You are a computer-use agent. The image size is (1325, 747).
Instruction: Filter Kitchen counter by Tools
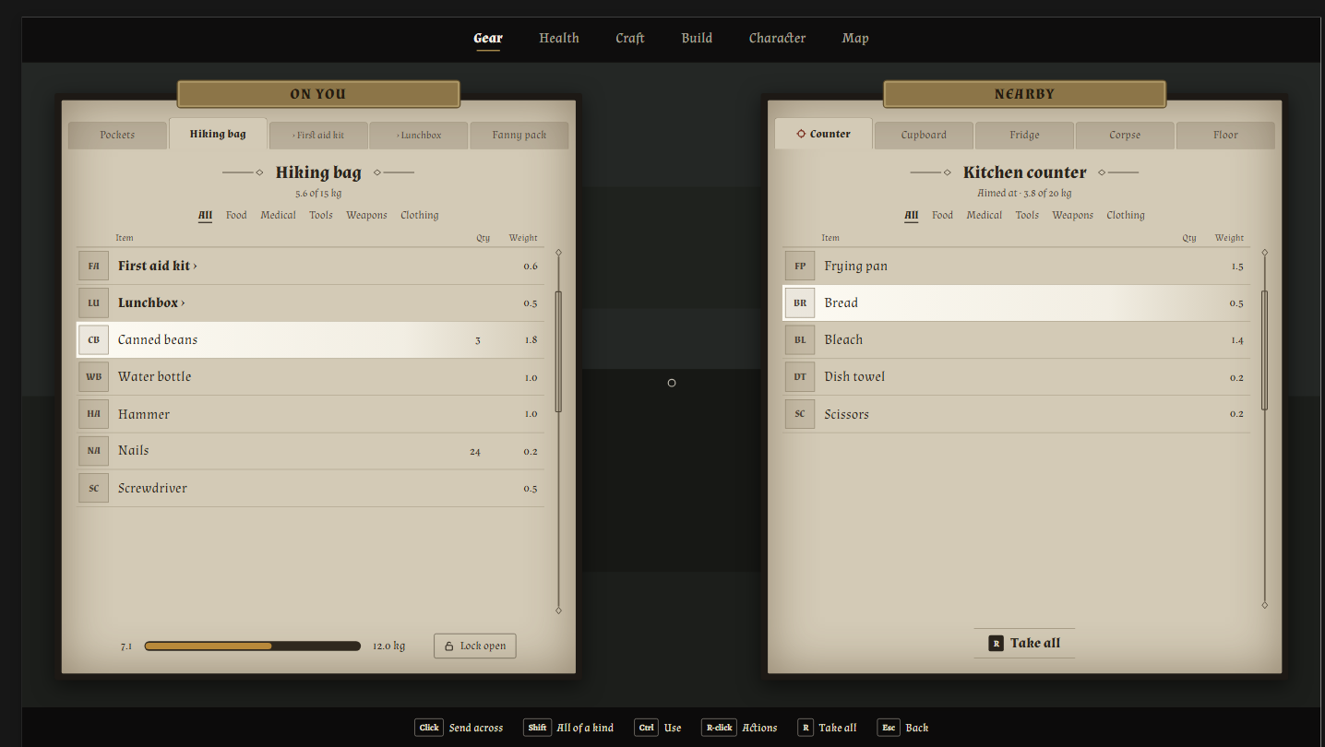[1027, 215]
